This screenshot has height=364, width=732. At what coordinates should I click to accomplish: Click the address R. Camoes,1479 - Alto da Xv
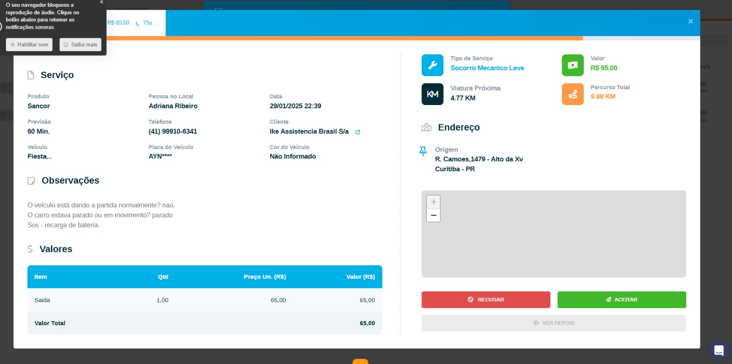479,159
